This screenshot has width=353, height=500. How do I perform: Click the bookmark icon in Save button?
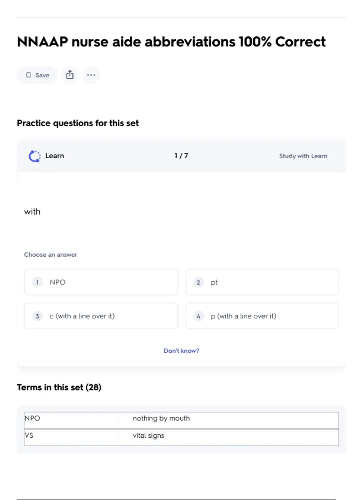(29, 75)
